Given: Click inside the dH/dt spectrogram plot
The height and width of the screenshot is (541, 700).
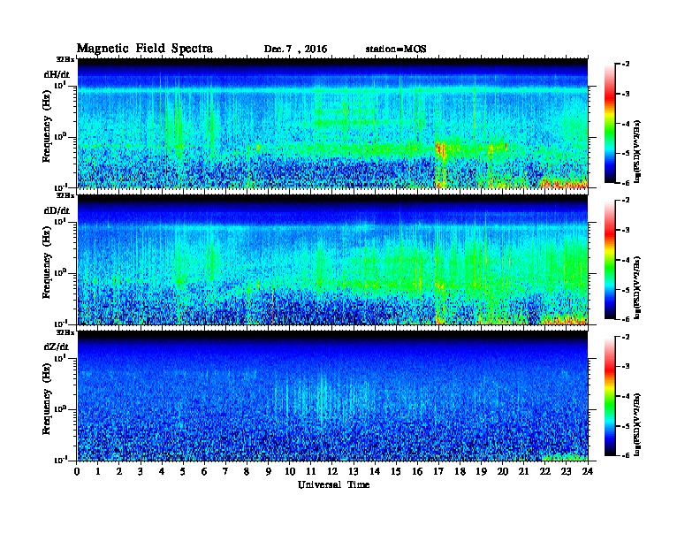Looking at the screenshot, I should [x=332, y=123].
